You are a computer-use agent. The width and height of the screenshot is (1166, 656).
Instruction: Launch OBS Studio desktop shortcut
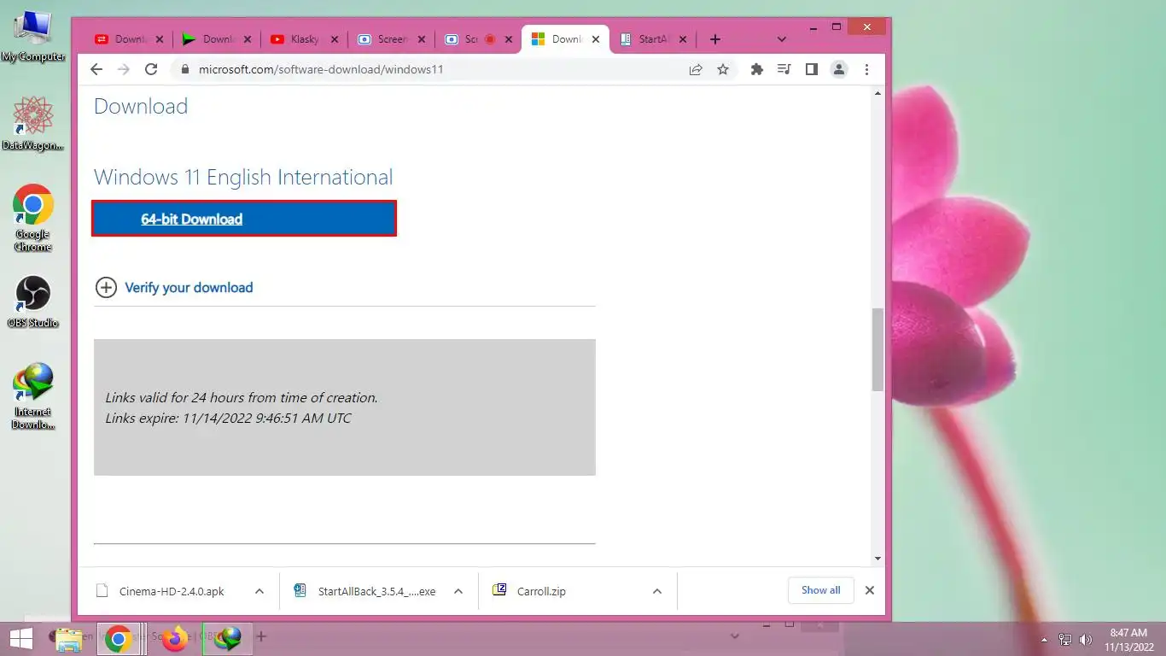(x=32, y=302)
